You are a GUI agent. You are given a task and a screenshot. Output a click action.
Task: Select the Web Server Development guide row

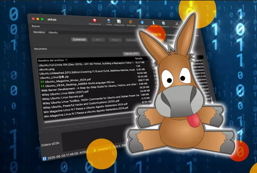[89, 88]
